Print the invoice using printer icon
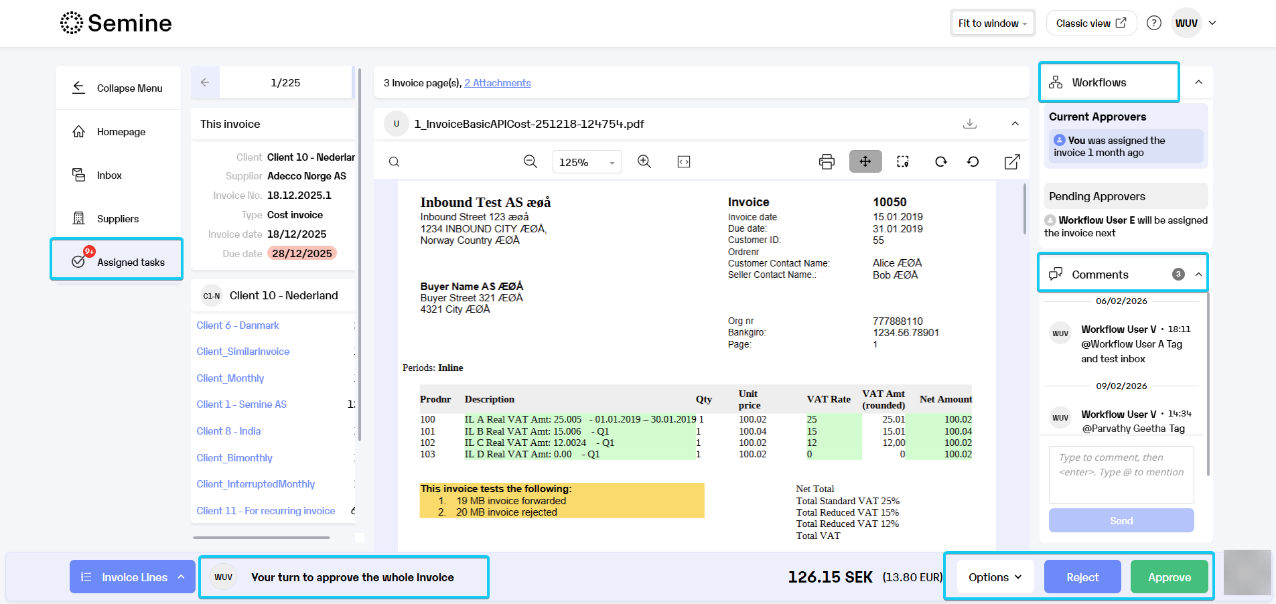This screenshot has height=604, width=1276. pos(827,161)
